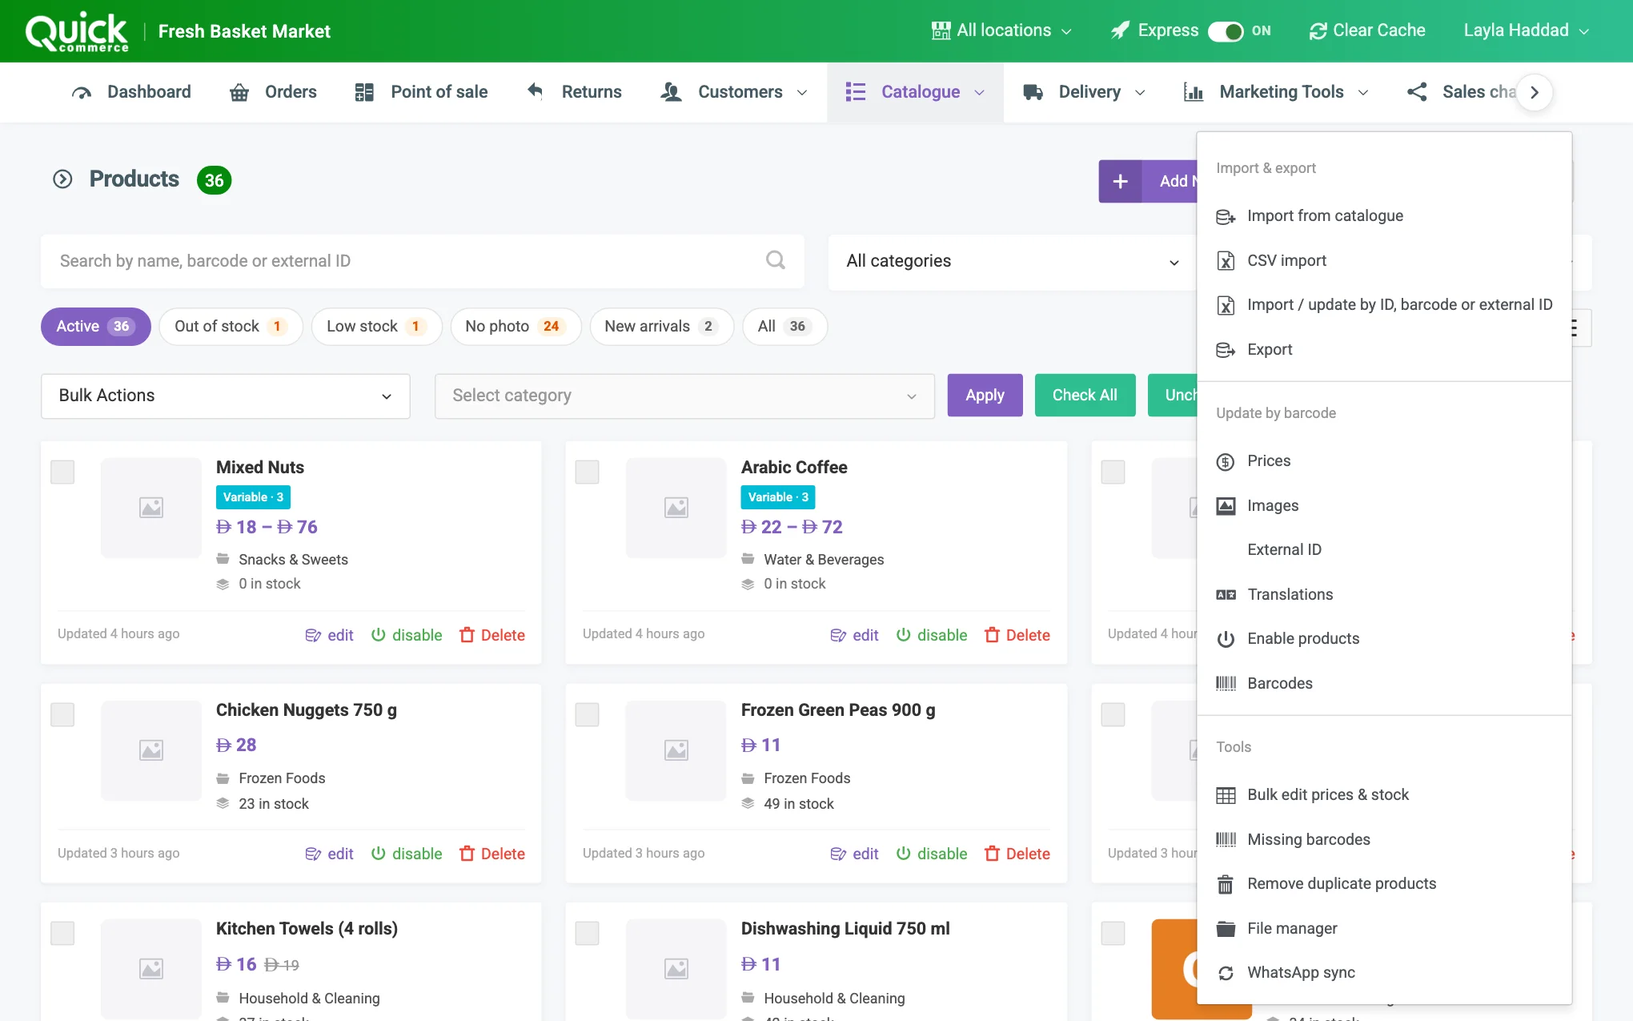The width and height of the screenshot is (1633, 1021).
Task: Click the product search input field
Action: pos(423,261)
